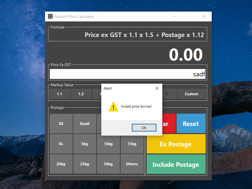The height and width of the screenshot is (189, 252).
Task: Select Small postage size
Action: (85, 123)
